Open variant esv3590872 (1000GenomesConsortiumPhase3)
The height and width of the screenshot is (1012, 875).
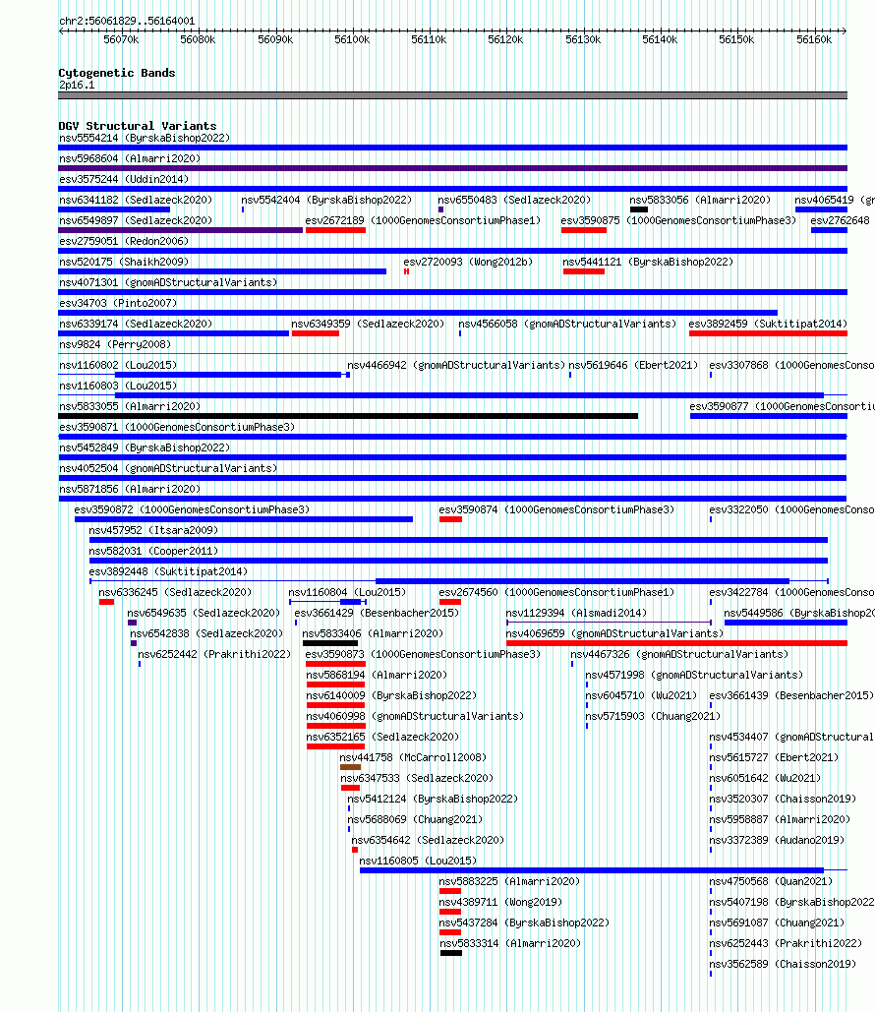click(x=192, y=509)
